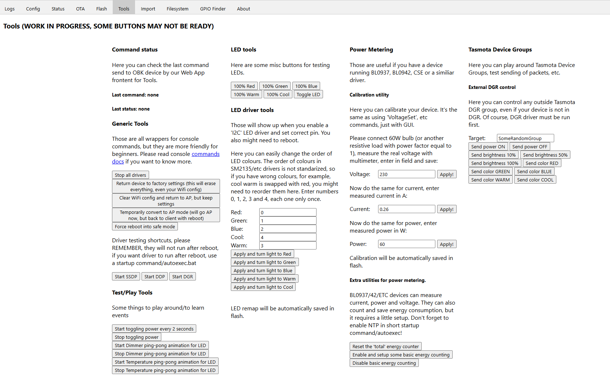Open the Import tab
610x382 pixels.
click(x=148, y=9)
